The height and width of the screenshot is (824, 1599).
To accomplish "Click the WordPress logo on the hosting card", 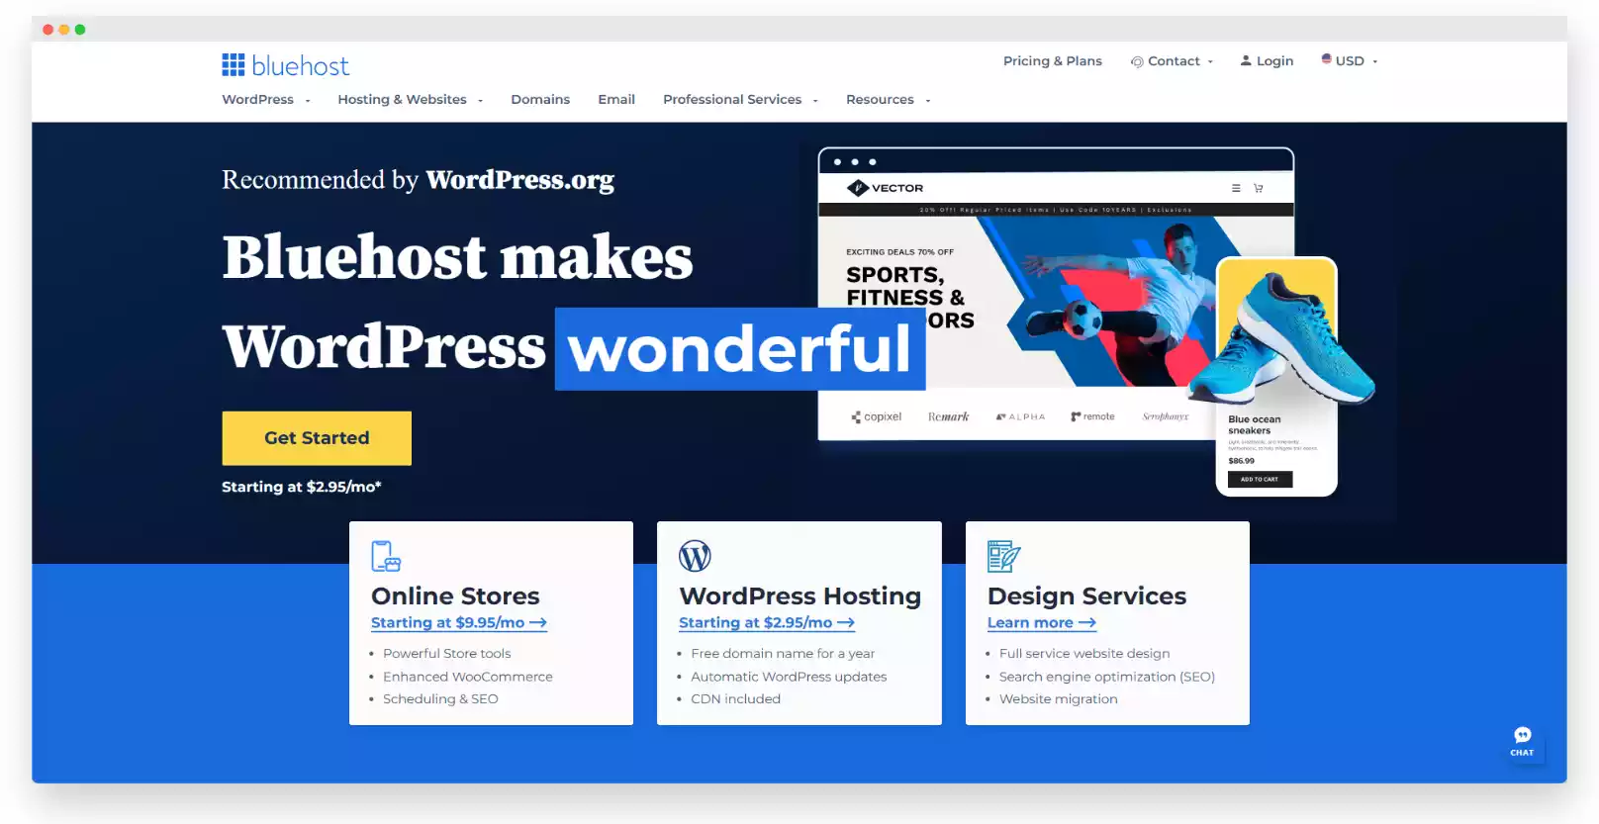I will tap(695, 556).
